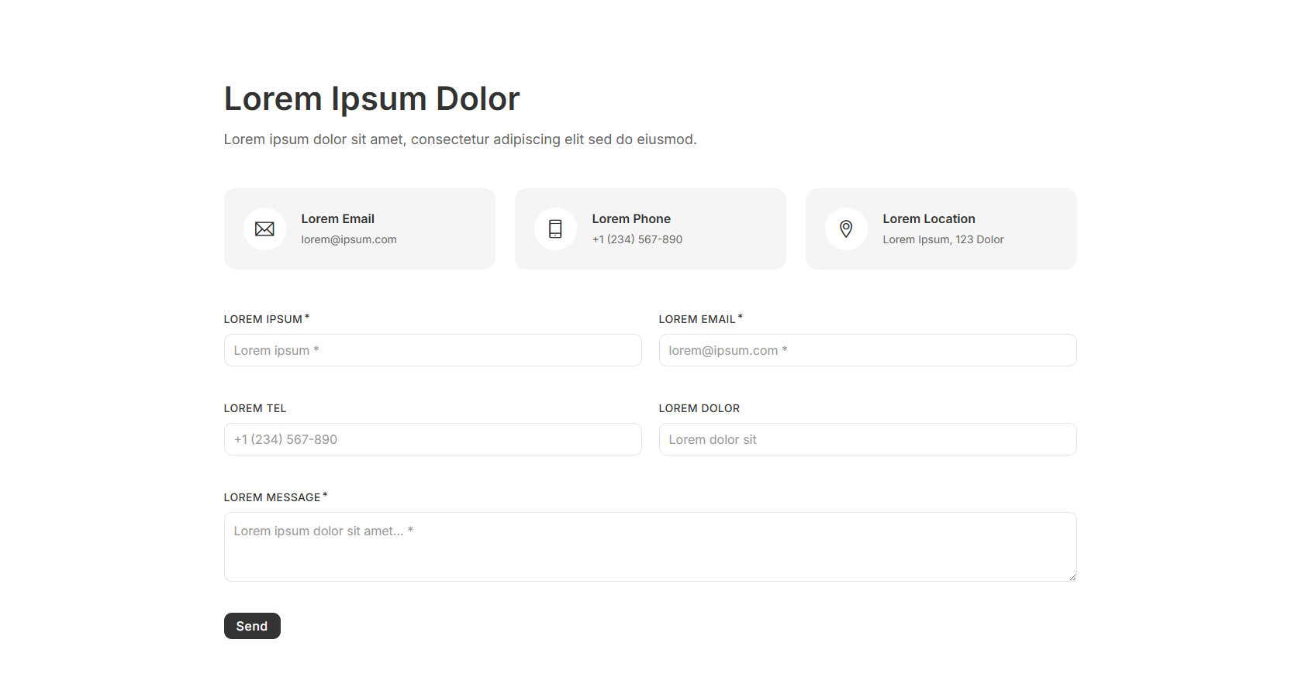The width and height of the screenshot is (1312, 684).
Task: Click the LOREM EMAIL field label
Action: pyautogui.click(x=697, y=319)
